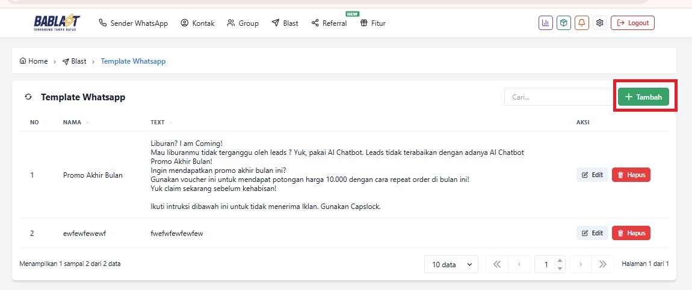Click 'Liburan? I am Coming!' text line

187,143
